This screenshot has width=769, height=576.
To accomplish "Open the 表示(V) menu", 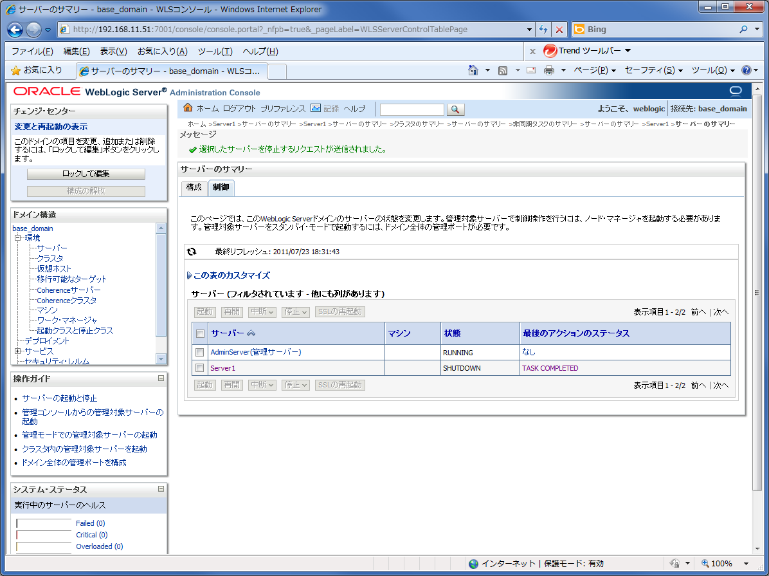I will [113, 51].
